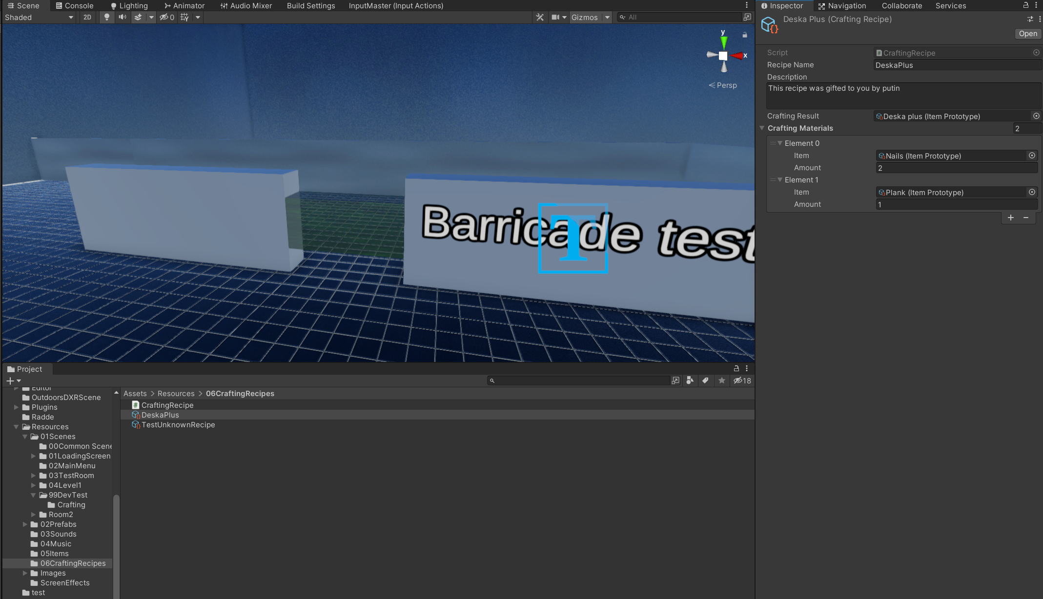Open the Build Settings tab
Image resolution: width=1043 pixels, height=599 pixels.
pos(311,6)
